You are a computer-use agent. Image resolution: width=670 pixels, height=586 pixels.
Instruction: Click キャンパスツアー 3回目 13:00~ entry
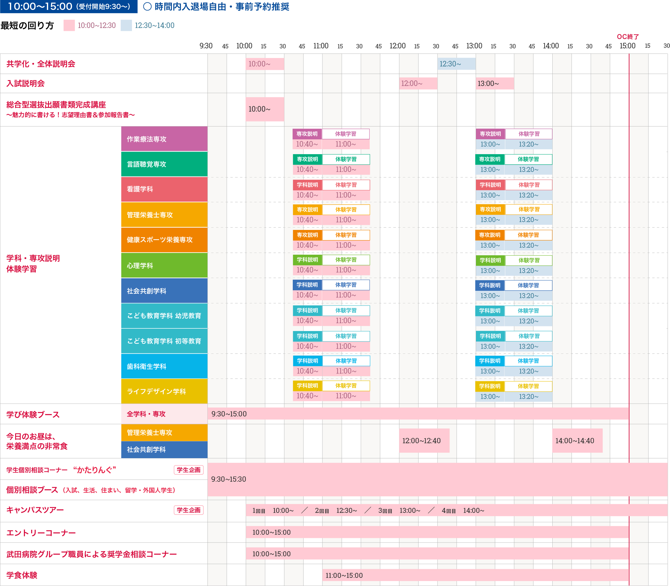click(x=399, y=511)
